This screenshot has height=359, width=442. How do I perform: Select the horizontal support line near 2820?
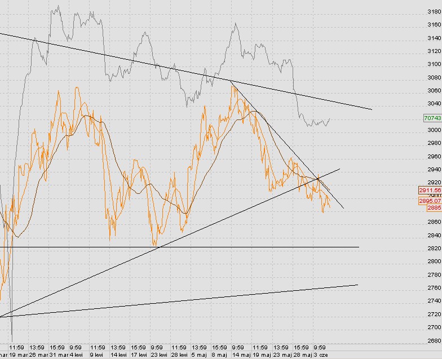point(180,247)
